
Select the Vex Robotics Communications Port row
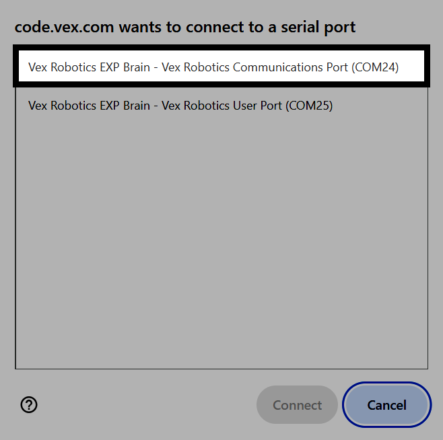(221, 67)
